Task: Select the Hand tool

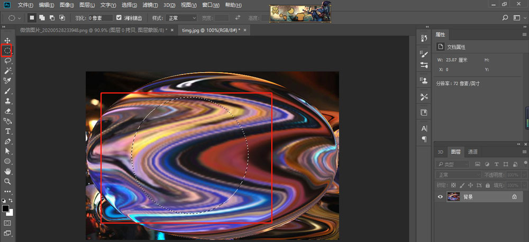Action: coord(7,171)
